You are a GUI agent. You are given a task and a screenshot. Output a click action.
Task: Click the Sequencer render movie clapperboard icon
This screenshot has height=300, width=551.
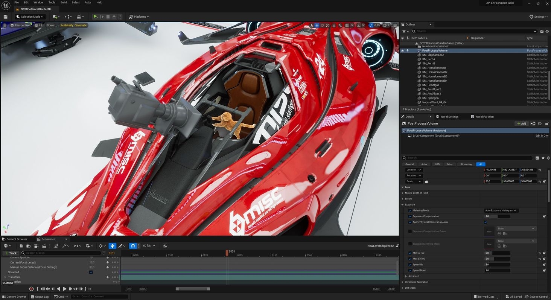point(44,246)
